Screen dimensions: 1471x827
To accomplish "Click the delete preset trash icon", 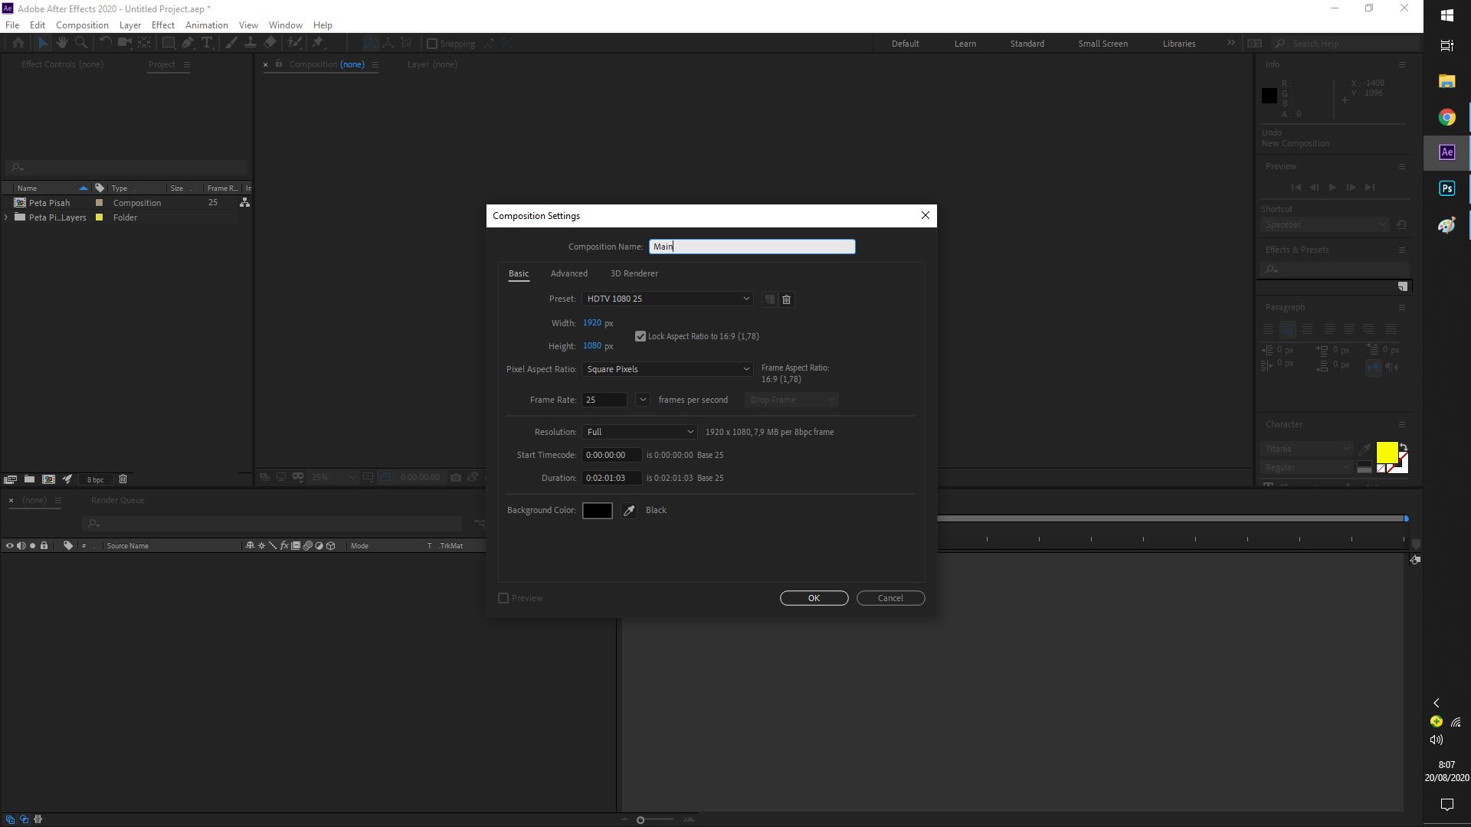I will coord(786,299).
